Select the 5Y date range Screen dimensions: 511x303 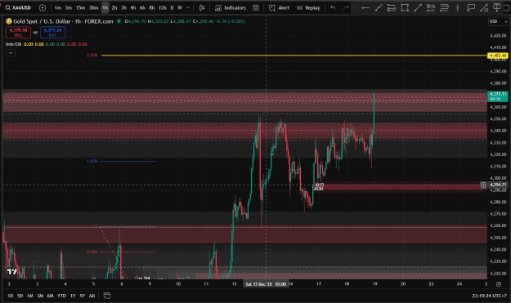click(x=82, y=296)
